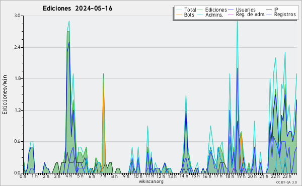Select the 'Usuarios' legend label
Viewport: 302px width, 186px height.
pyautogui.click(x=246, y=10)
